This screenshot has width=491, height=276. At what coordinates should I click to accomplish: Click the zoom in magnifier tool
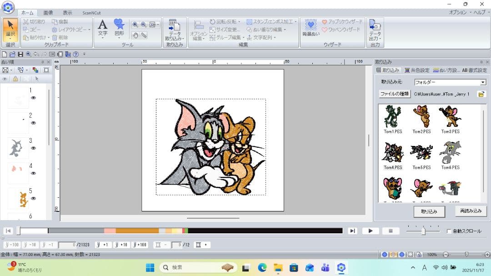135,25
